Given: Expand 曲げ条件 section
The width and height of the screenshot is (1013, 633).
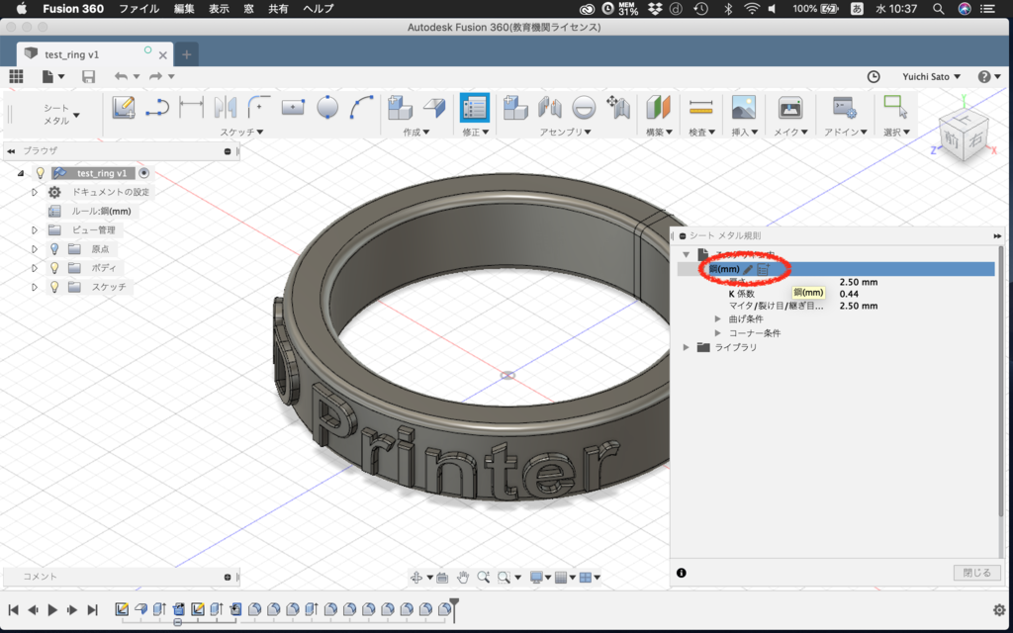Looking at the screenshot, I should 718,319.
